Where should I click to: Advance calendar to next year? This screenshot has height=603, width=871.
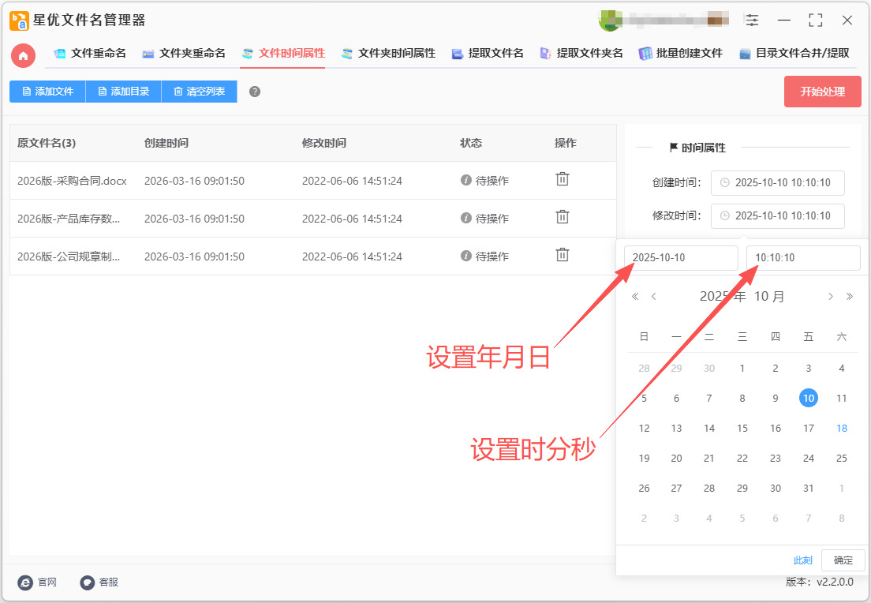(x=850, y=297)
